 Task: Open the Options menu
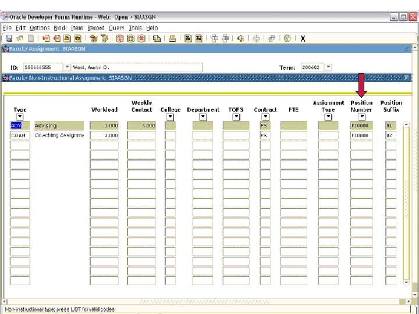tap(40, 28)
